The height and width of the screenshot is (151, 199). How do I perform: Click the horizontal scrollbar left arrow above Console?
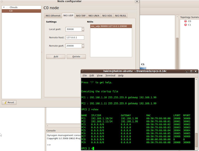point(48,126)
